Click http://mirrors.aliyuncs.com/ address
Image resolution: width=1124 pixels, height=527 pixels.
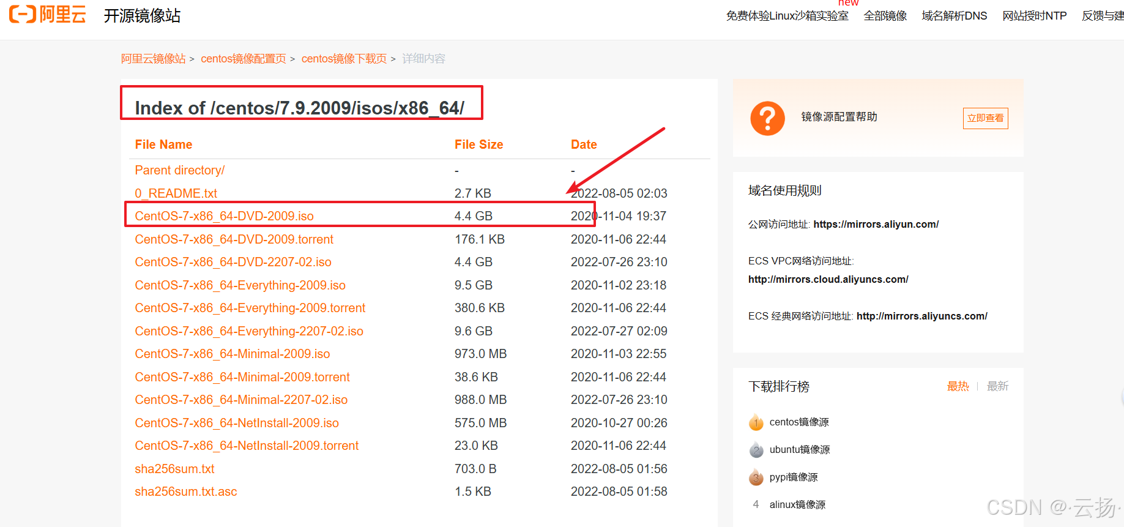[921, 316]
